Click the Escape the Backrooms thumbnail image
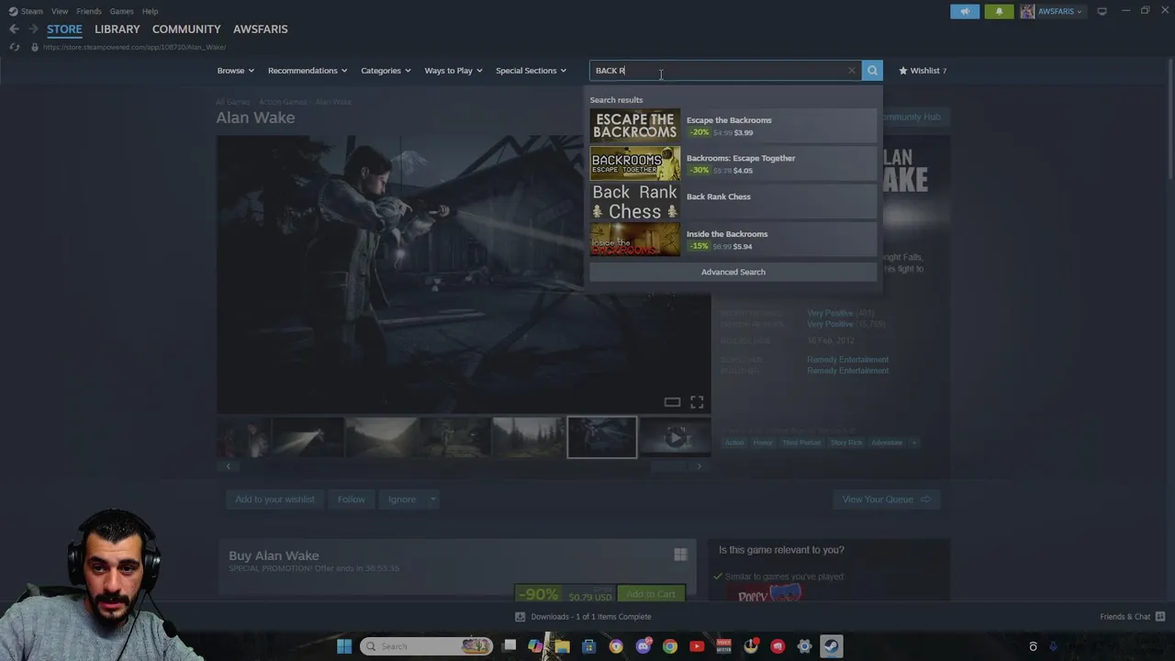The height and width of the screenshot is (661, 1175). point(635,126)
